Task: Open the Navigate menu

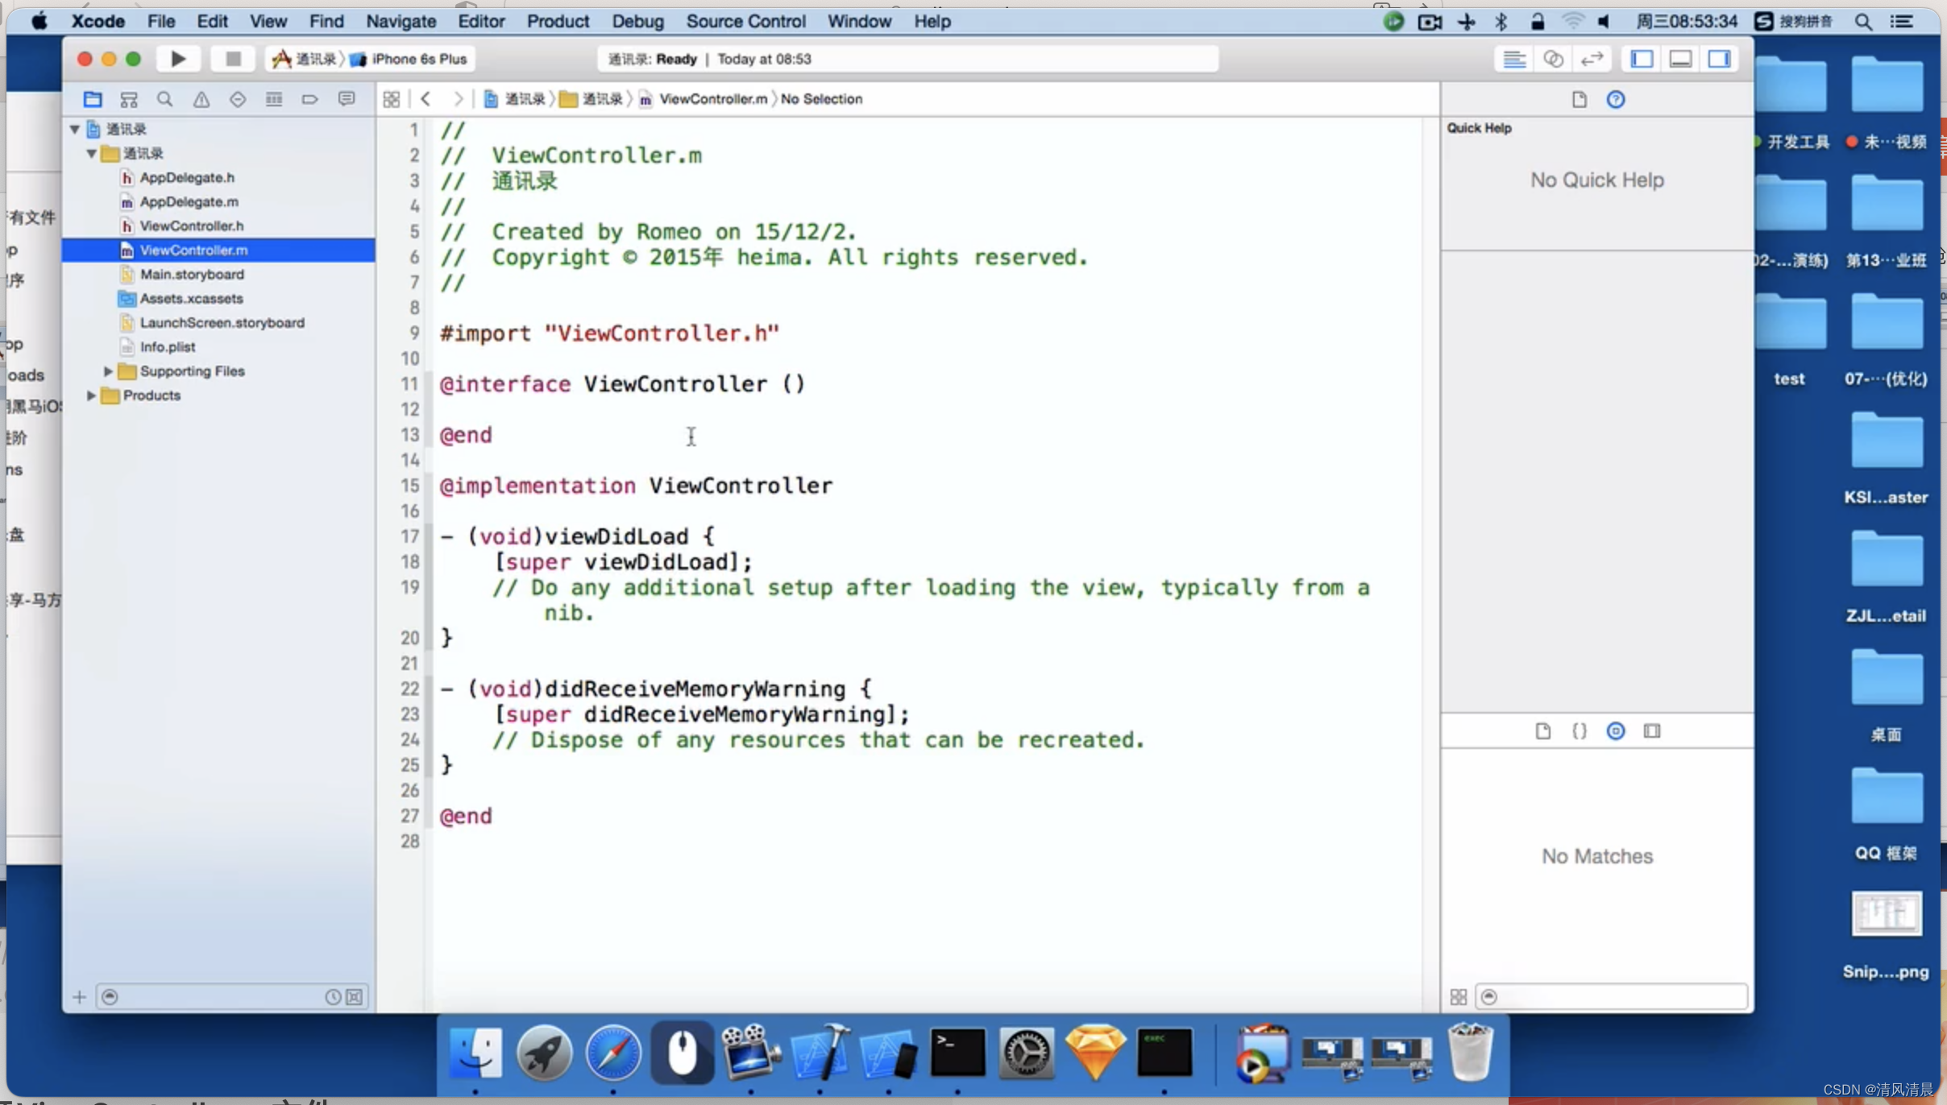Action: (401, 22)
